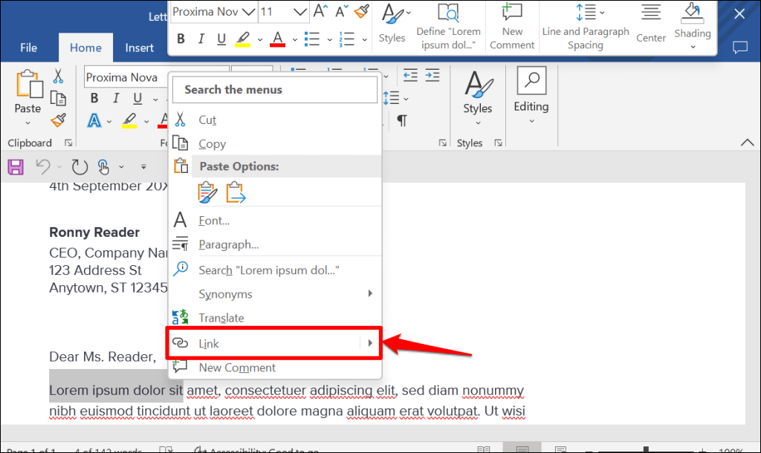761x453 pixels.
Task: Select Keep Source Formatting paste option
Action: [207, 192]
